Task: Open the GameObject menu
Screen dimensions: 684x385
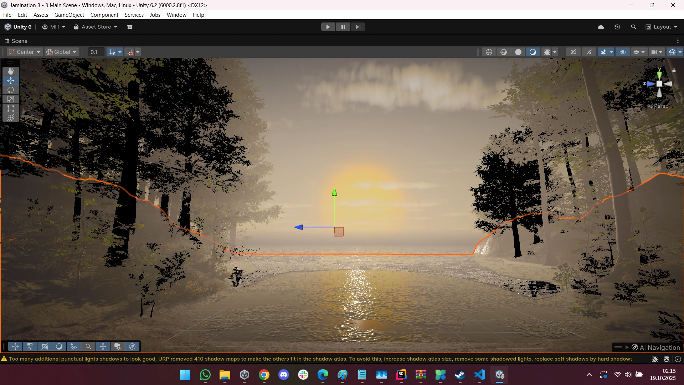Action: point(69,15)
